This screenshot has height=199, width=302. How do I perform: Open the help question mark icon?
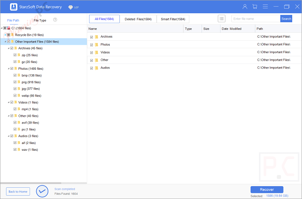point(55,20)
